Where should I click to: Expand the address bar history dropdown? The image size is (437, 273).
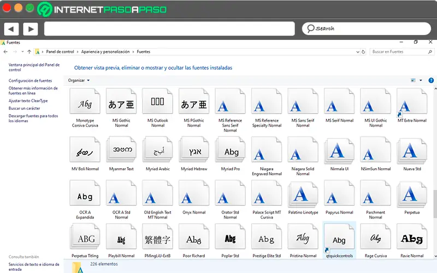(358, 52)
